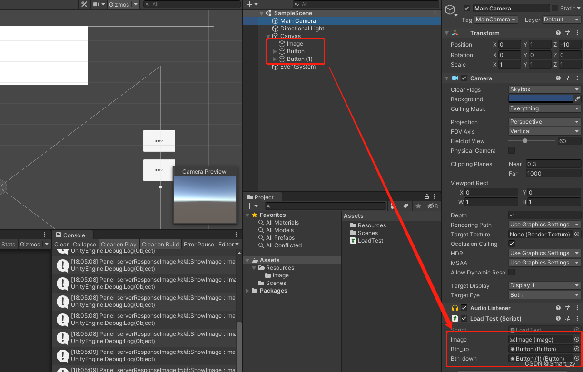
Task: Open the Camera component help icon
Action: pos(558,78)
